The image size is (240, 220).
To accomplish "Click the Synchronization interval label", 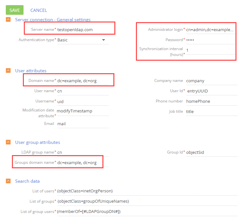I will [x=161, y=52].
